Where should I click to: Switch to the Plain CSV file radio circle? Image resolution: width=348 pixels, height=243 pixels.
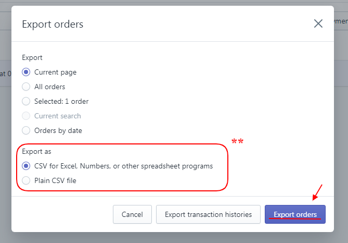[26, 180]
